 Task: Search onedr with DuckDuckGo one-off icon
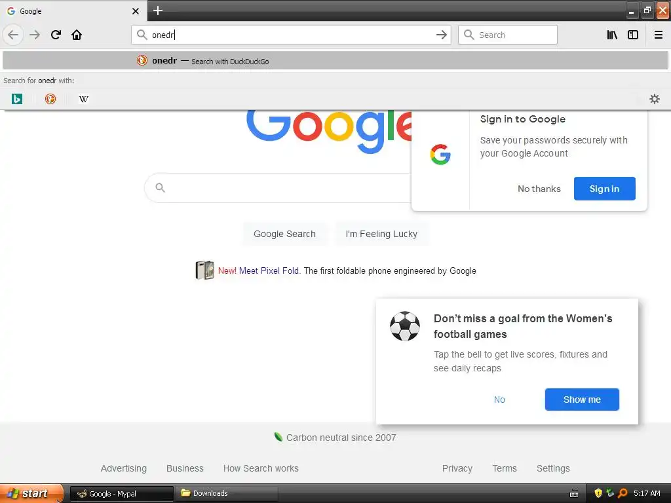(x=50, y=99)
